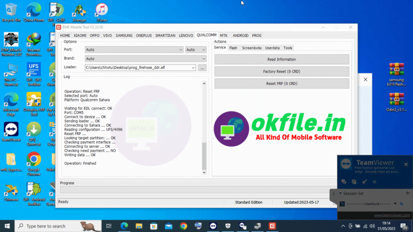The width and height of the screenshot is (413, 232).
Task: Expand the Loader path dropdown
Action: coord(193,68)
